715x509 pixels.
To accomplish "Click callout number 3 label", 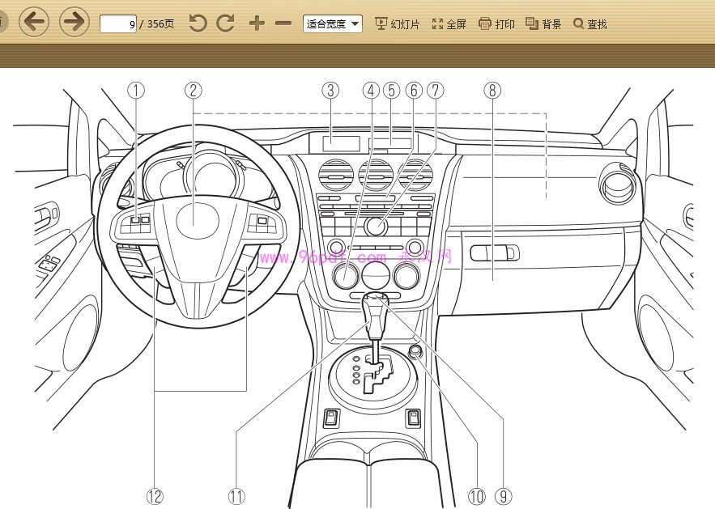I will tap(330, 90).
